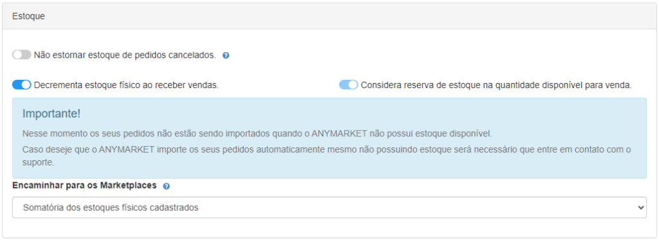
Task: Click the Encaminhar para os Marketplaces field label
Action: 84,185
